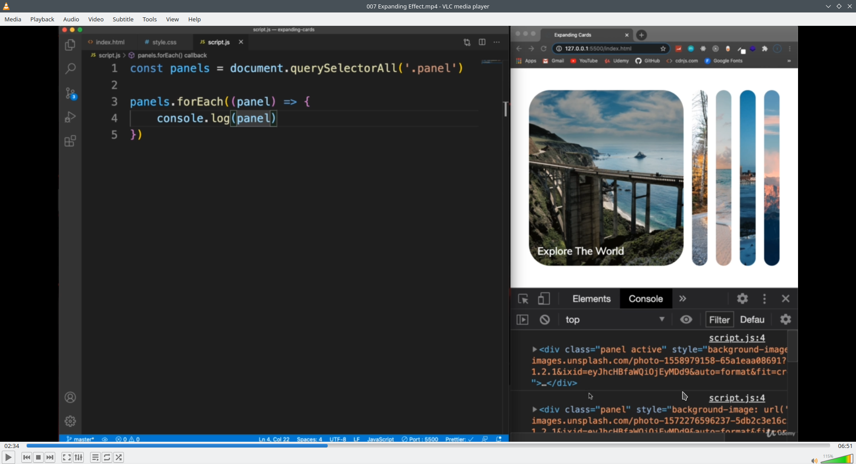Toggle the console live expression eye

pyautogui.click(x=686, y=319)
